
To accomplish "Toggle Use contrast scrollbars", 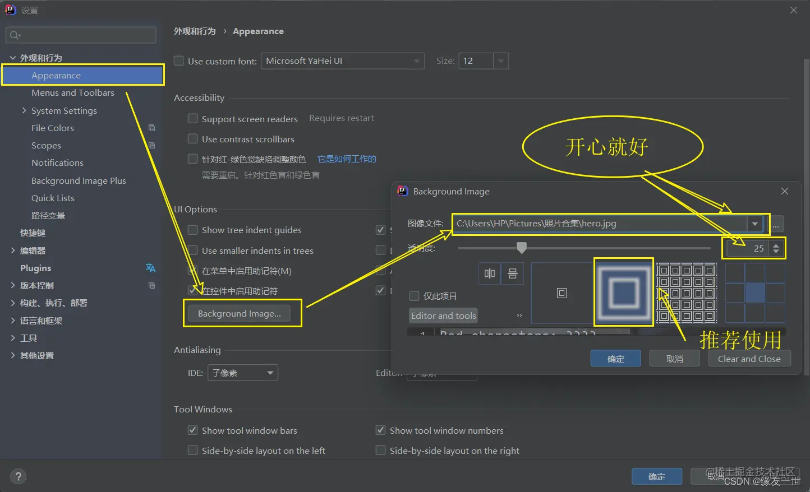I will point(192,139).
